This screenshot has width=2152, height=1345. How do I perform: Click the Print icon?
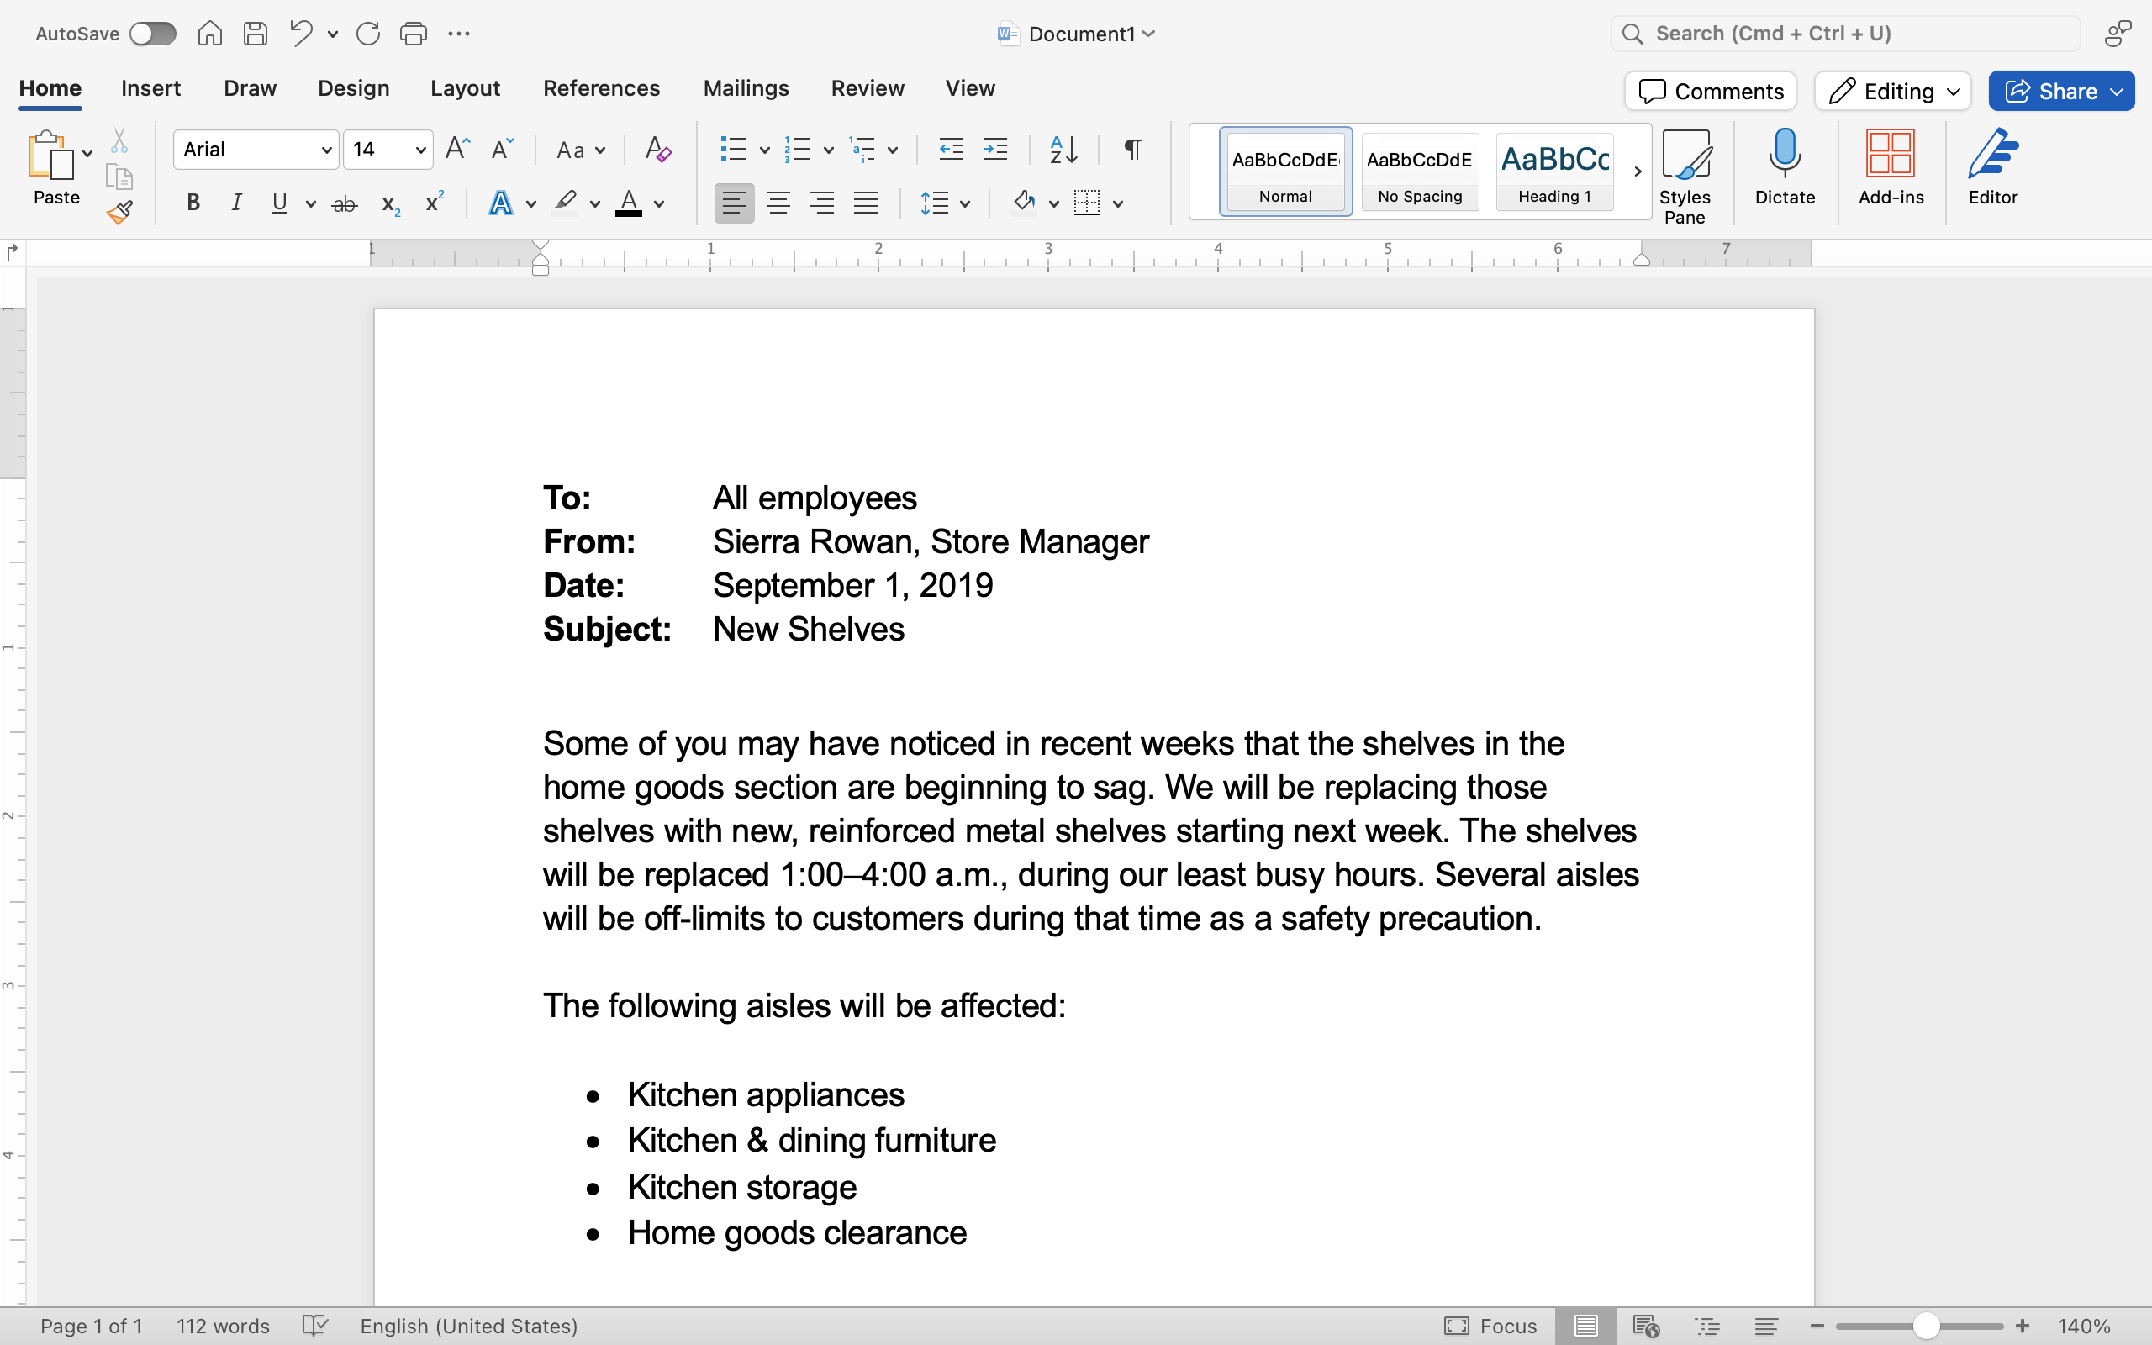[x=414, y=34]
